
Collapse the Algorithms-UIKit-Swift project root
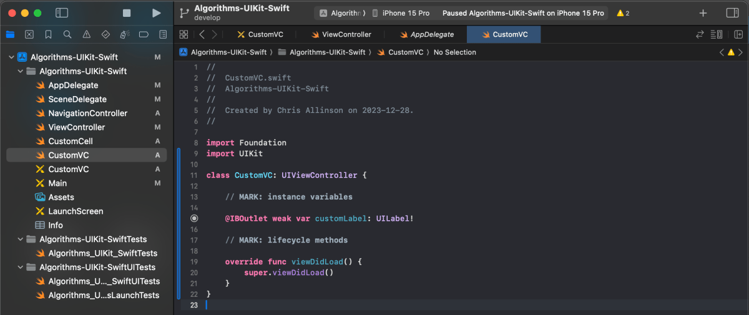pyautogui.click(x=11, y=57)
